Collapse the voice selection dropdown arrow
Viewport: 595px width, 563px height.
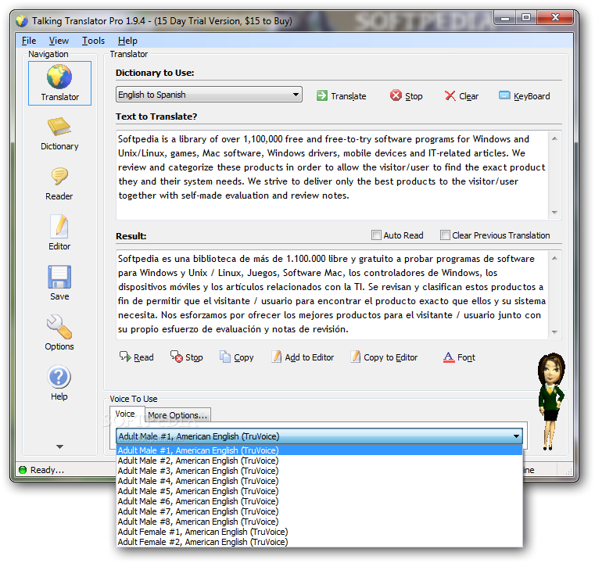[516, 436]
